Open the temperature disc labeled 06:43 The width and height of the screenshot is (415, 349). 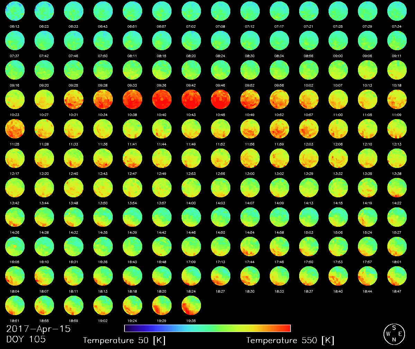tap(103, 11)
